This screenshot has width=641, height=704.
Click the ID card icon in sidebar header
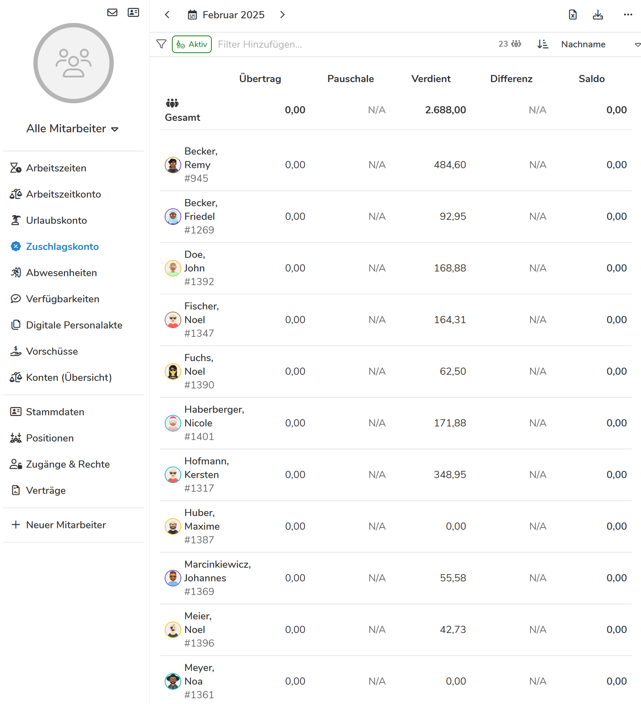[134, 13]
